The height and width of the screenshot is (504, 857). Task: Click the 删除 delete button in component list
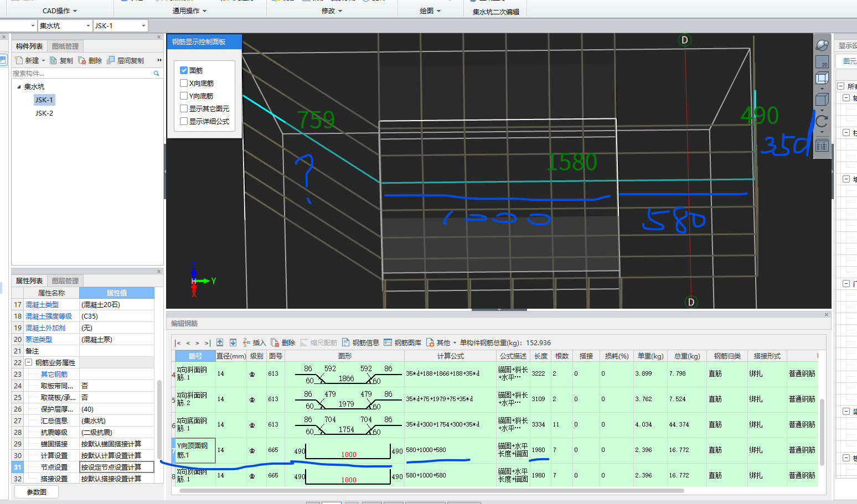90,60
